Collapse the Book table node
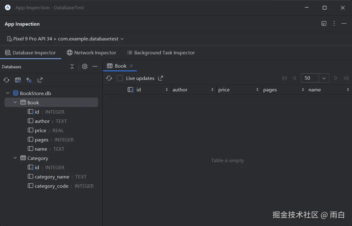 click(x=15, y=102)
